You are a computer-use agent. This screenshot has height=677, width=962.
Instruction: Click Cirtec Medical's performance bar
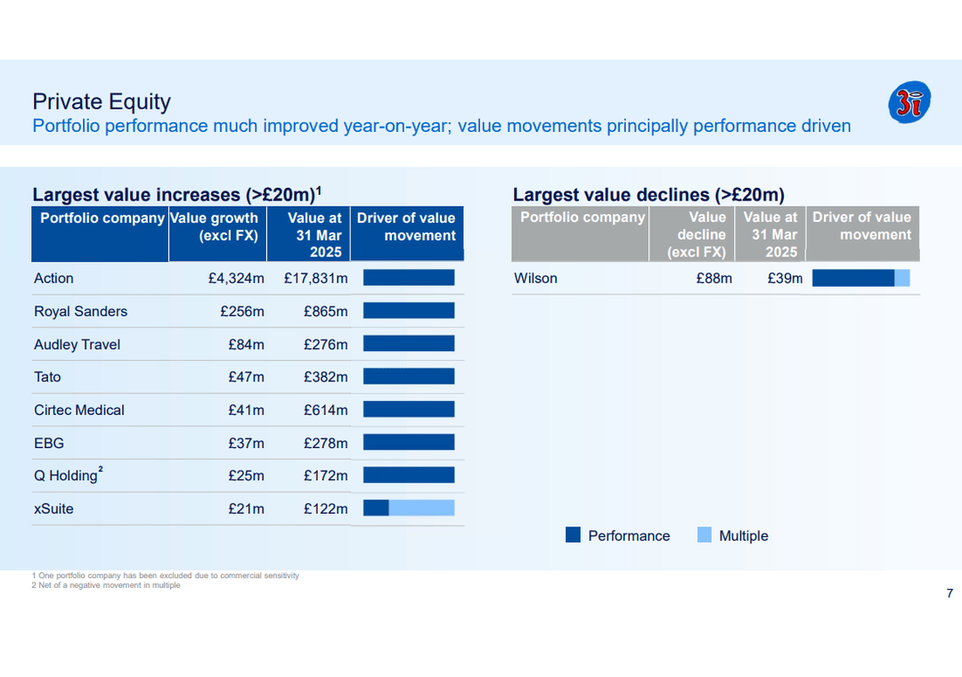pos(408,410)
